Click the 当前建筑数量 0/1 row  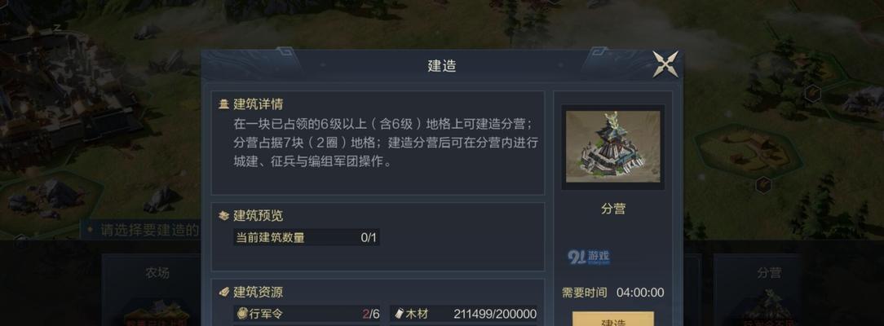[x=306, y=238]
